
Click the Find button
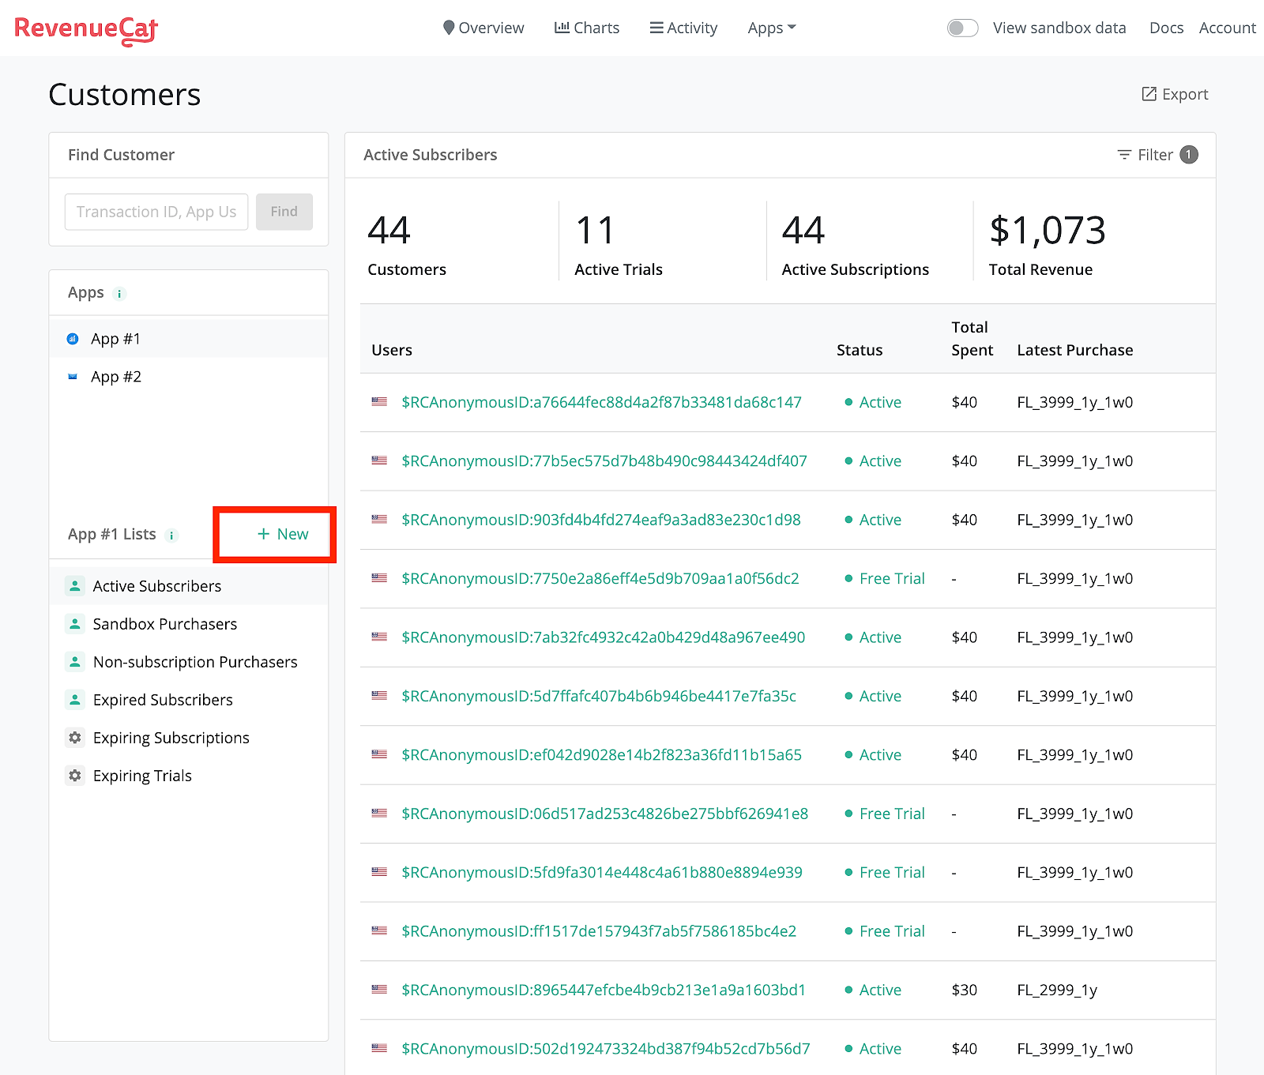pos(284,212)
